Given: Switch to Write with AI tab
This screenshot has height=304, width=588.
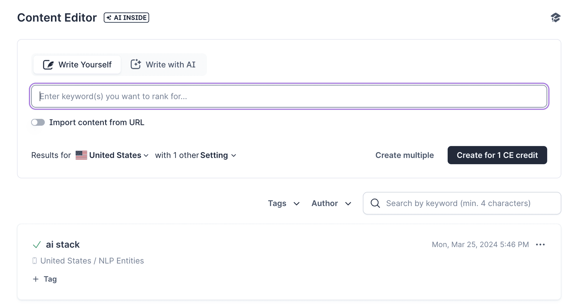Looking at the screenshot, I should (163, 65).
